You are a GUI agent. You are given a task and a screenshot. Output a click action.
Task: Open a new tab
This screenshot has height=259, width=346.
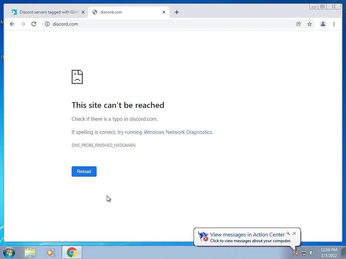point(176,12)
